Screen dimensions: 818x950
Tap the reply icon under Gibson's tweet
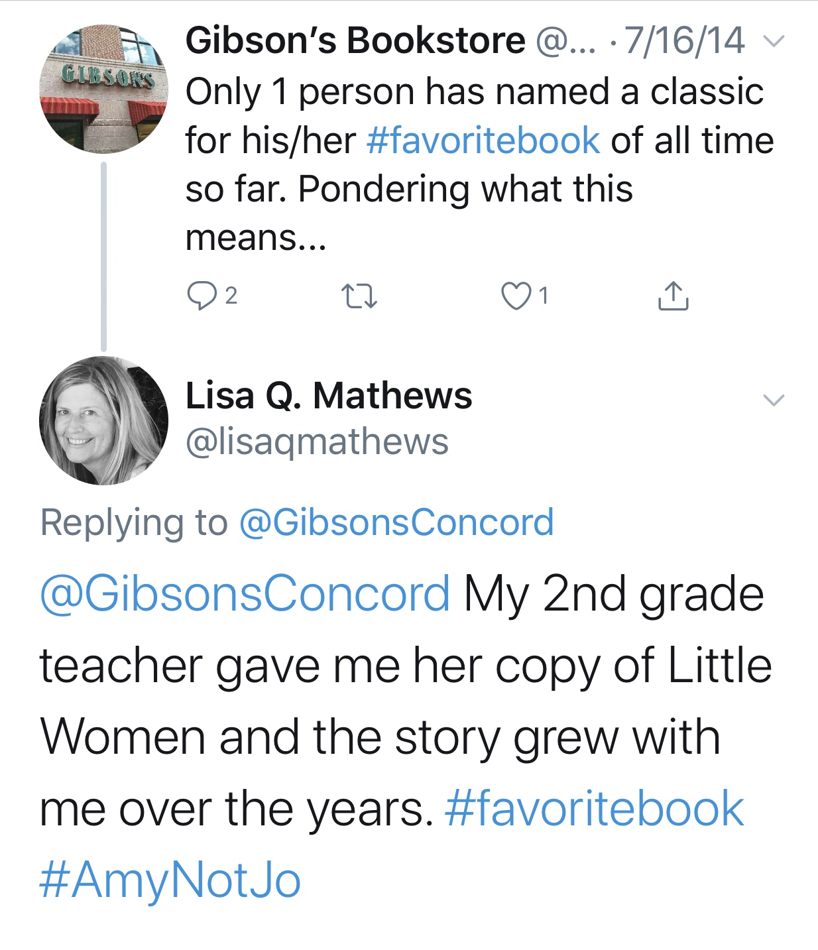201,296
